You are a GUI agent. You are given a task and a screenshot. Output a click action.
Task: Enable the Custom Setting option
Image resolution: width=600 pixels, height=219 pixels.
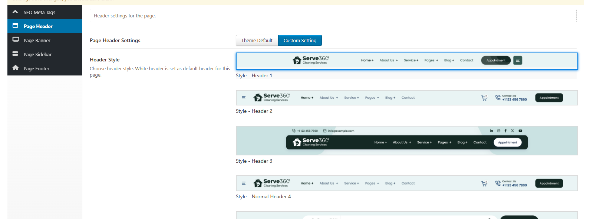[300, 40]
